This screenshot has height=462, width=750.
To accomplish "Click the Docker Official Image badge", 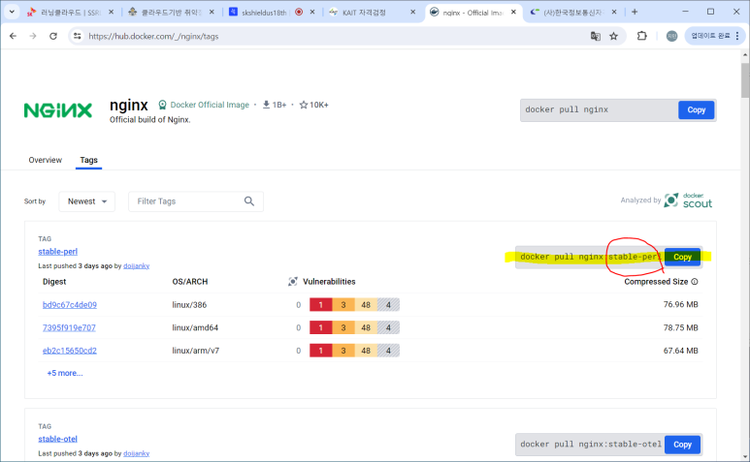I will pos(204,105).
